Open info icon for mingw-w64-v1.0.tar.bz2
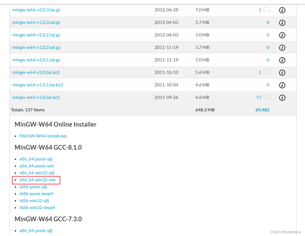The width and height of the screenshot is (305, 236). 282,97
